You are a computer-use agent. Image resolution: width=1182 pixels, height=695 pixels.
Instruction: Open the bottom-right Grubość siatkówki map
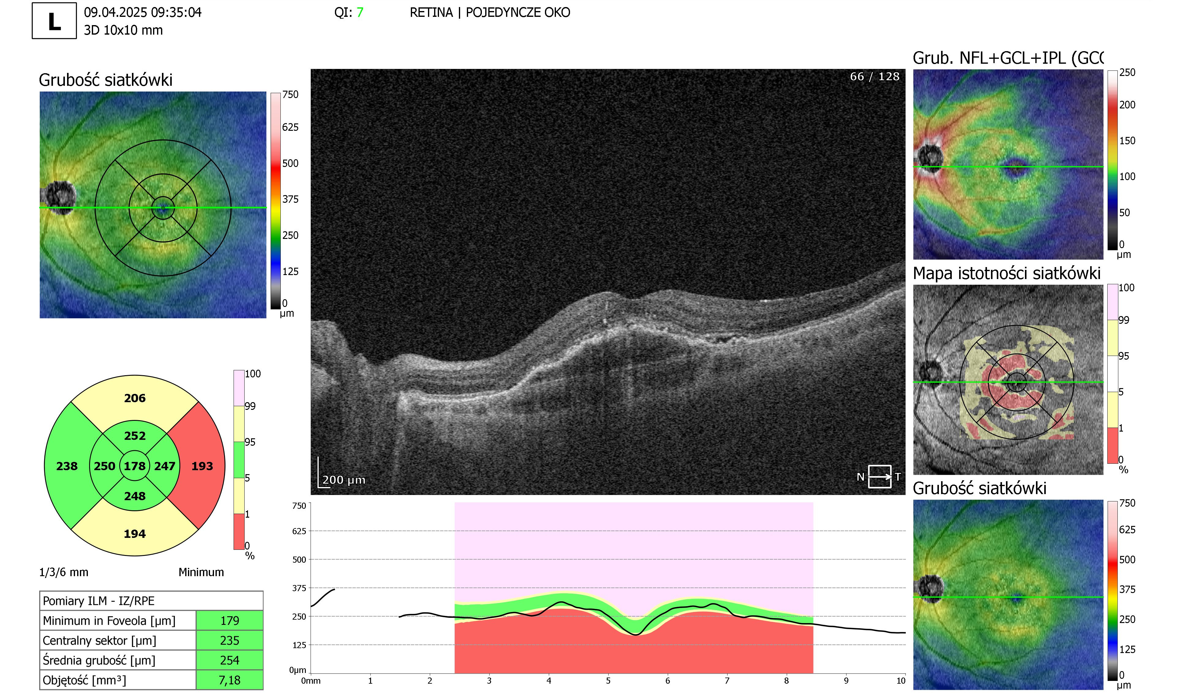click(x=1008, y=595)
